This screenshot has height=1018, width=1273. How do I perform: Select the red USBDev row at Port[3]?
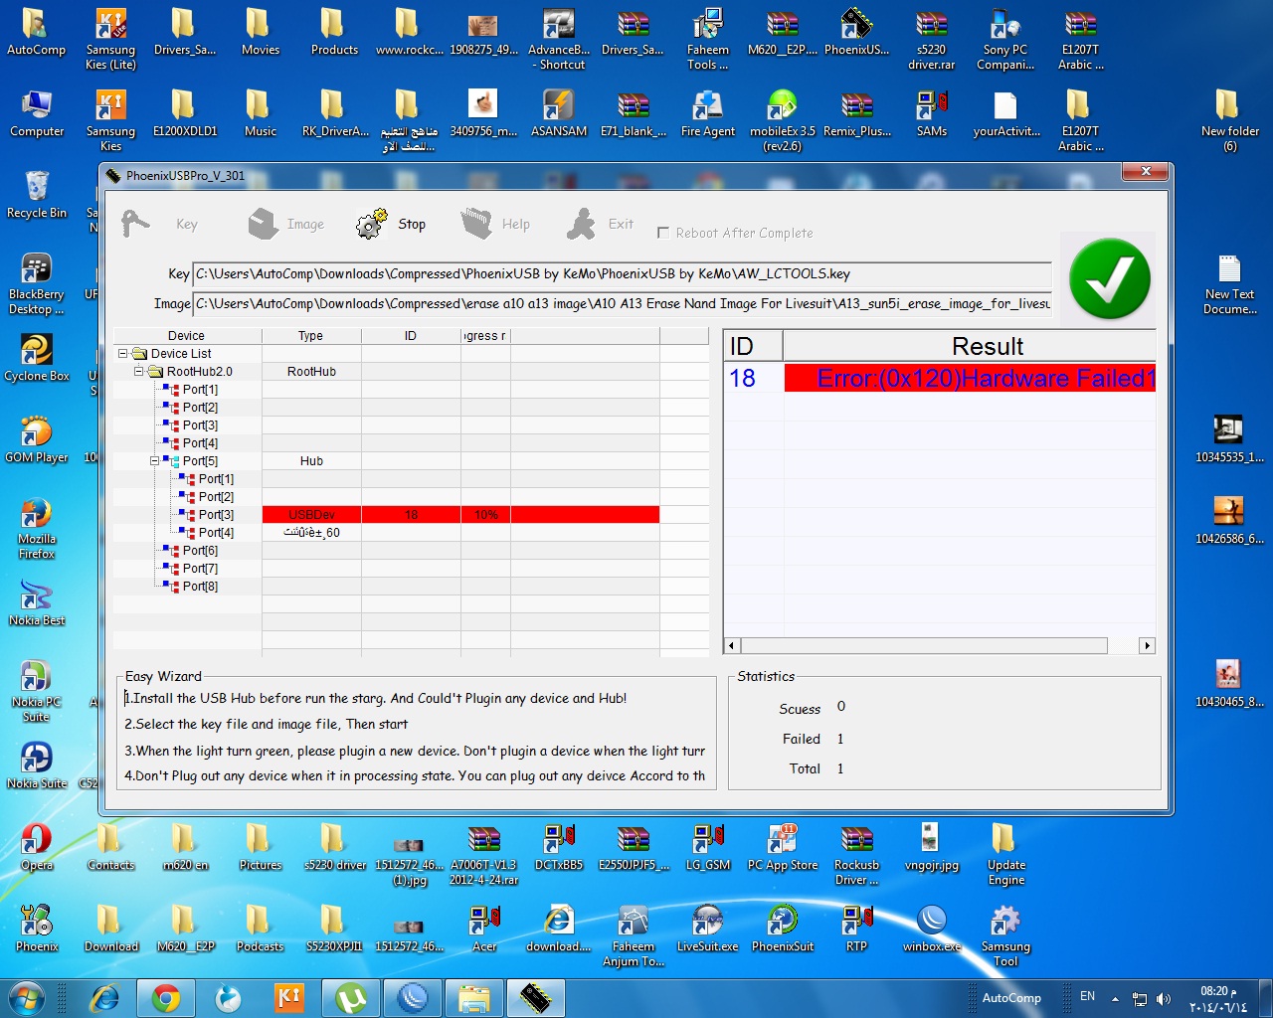[460, 515]
